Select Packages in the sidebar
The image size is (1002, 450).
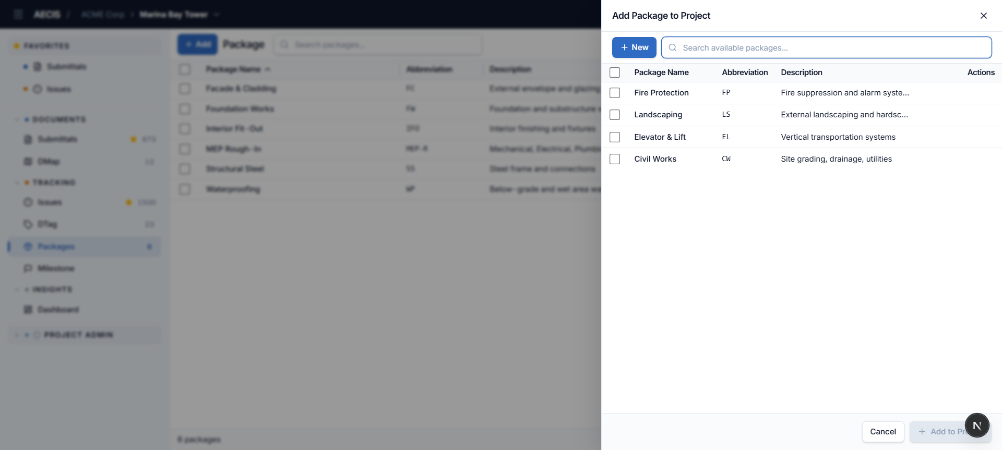tap(83, 247)
